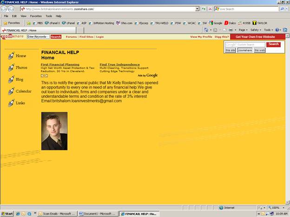Open the Help question mark icon
The height and width of the screenshot is (217, 290).
277,30
